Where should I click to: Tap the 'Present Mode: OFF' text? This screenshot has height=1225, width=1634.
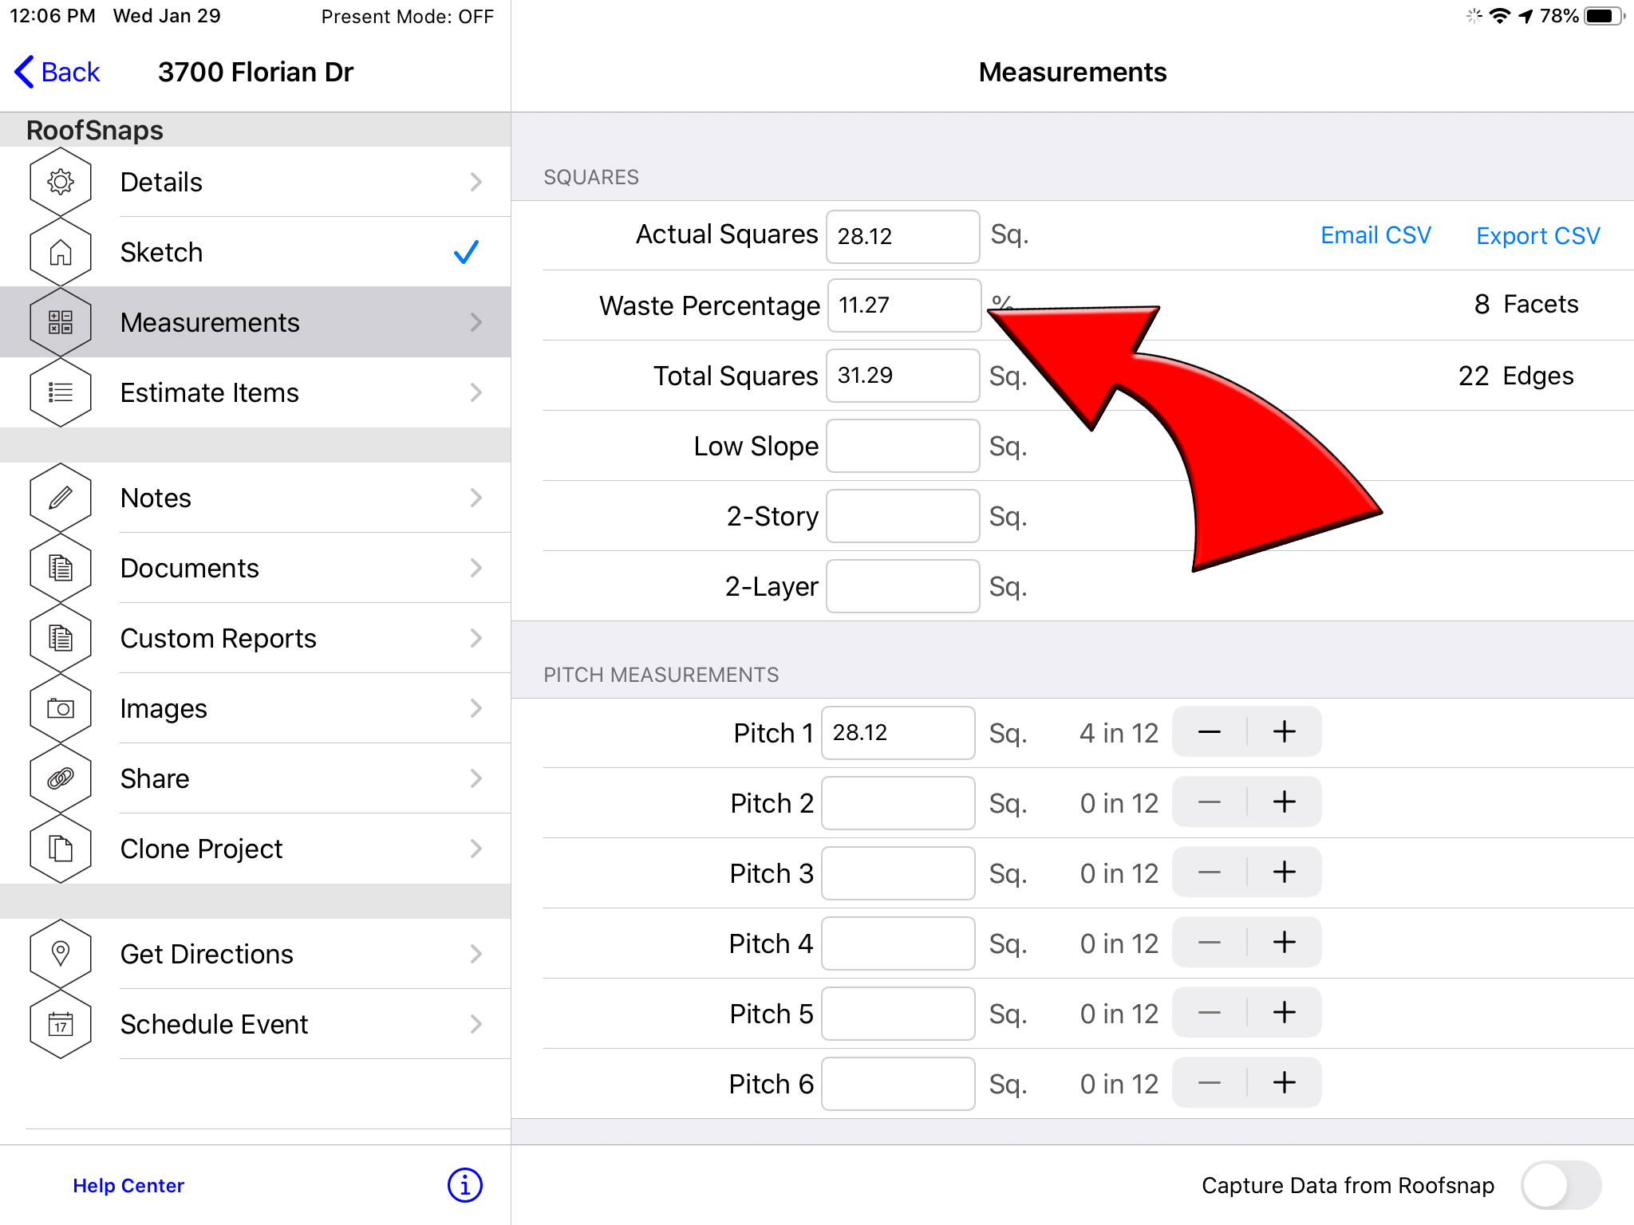[x=407, y=16]
